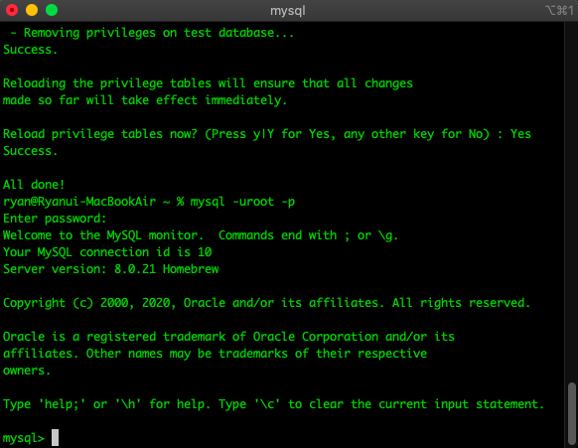Click 'ryan@Ryanui-MacBookAir' prompt text
Viewport: 578px width, 448px height.
point(79,202)
